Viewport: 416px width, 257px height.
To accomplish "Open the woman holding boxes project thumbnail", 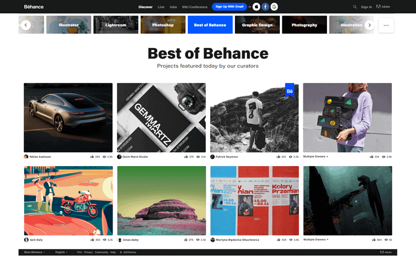I will pyautogui.click(x=348, y=118).
